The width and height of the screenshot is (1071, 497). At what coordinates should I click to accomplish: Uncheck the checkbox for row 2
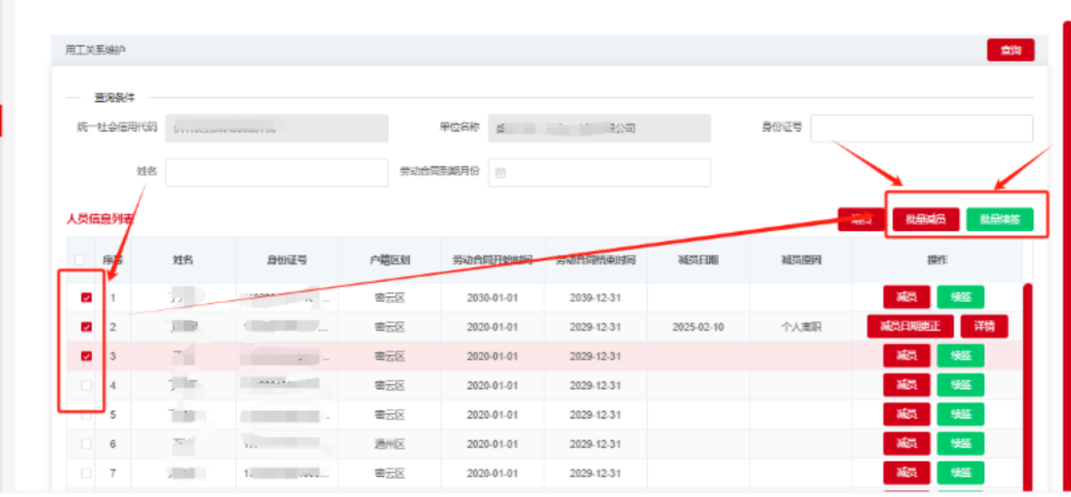[x=86, y=327]
